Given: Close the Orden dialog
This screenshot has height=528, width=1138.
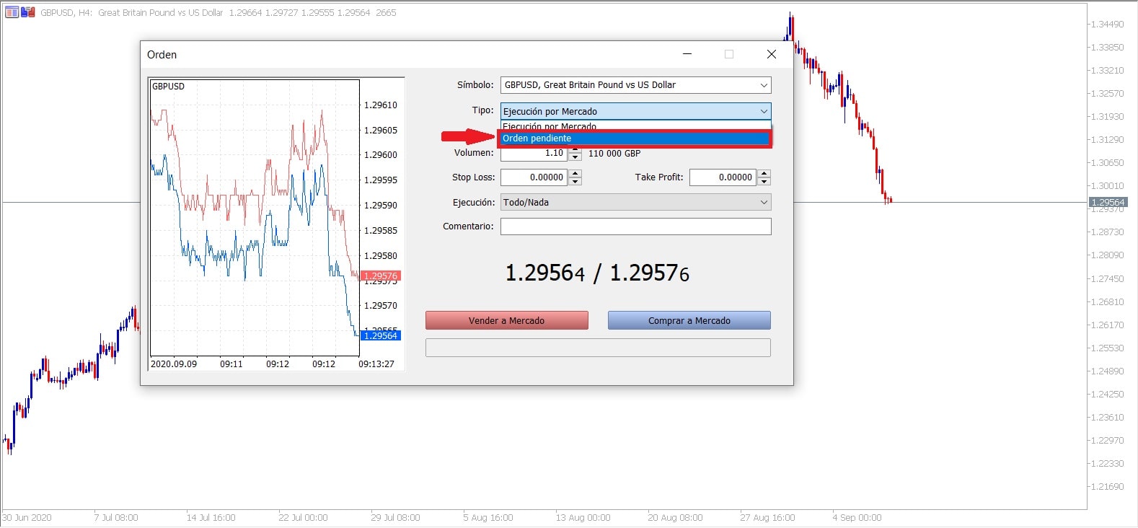Looking at the screenshot, I should tap(771, 54).
